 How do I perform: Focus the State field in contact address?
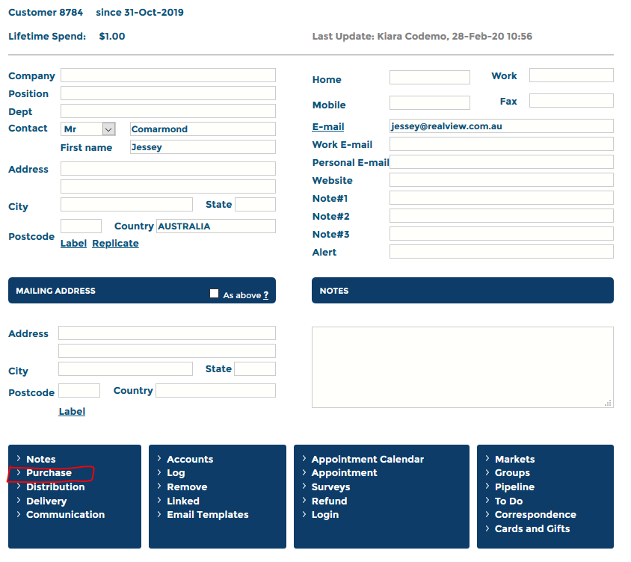point(255,204)
